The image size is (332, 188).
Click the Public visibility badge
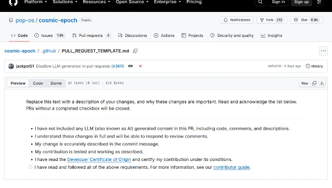tap(86, 20)
